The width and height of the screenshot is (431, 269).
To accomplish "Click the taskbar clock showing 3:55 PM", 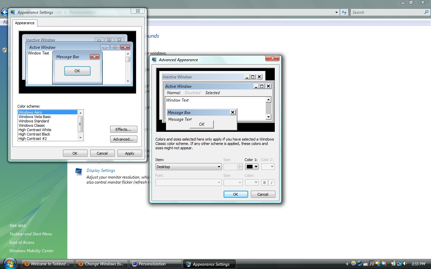I will pos(419,264).
